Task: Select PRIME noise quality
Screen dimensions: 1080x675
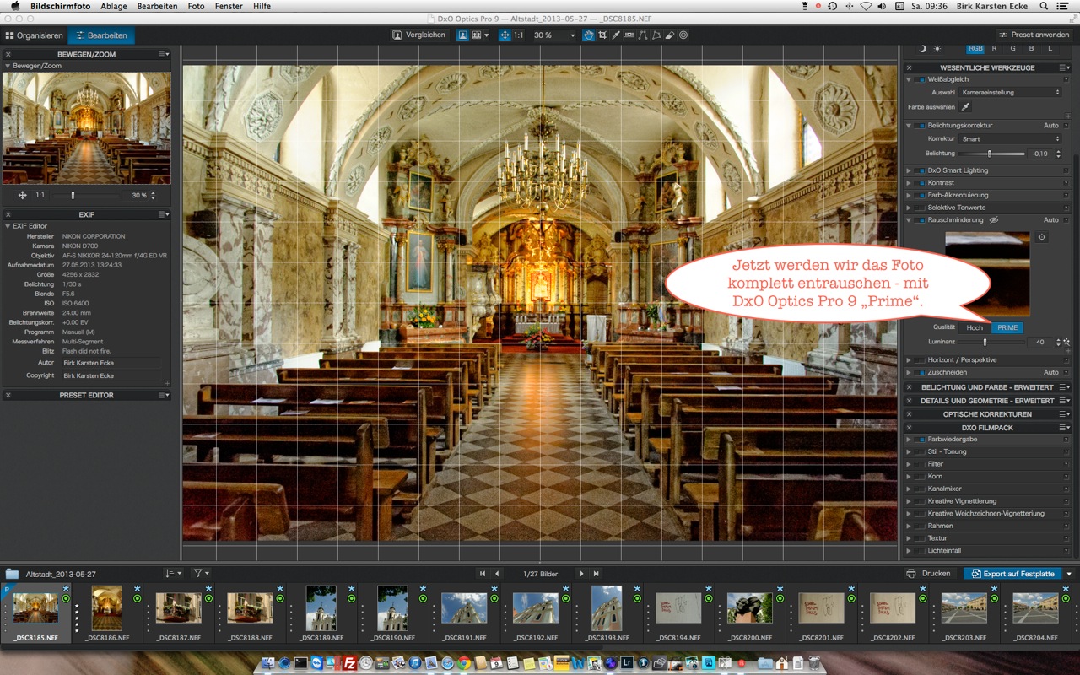Action: click(x=1007, y=327)
